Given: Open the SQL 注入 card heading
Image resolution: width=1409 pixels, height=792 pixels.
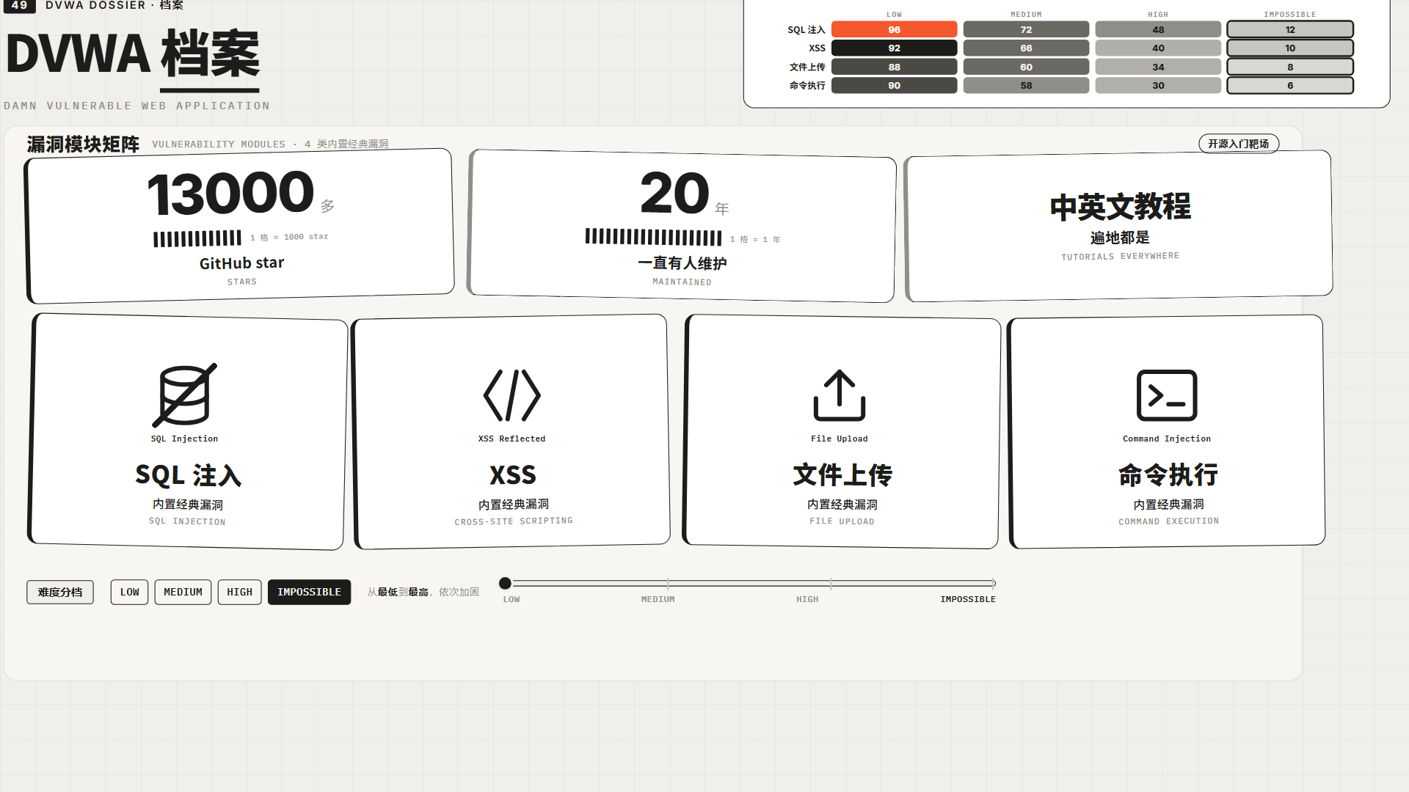Looking at the screenshot, I should [188, 475].
